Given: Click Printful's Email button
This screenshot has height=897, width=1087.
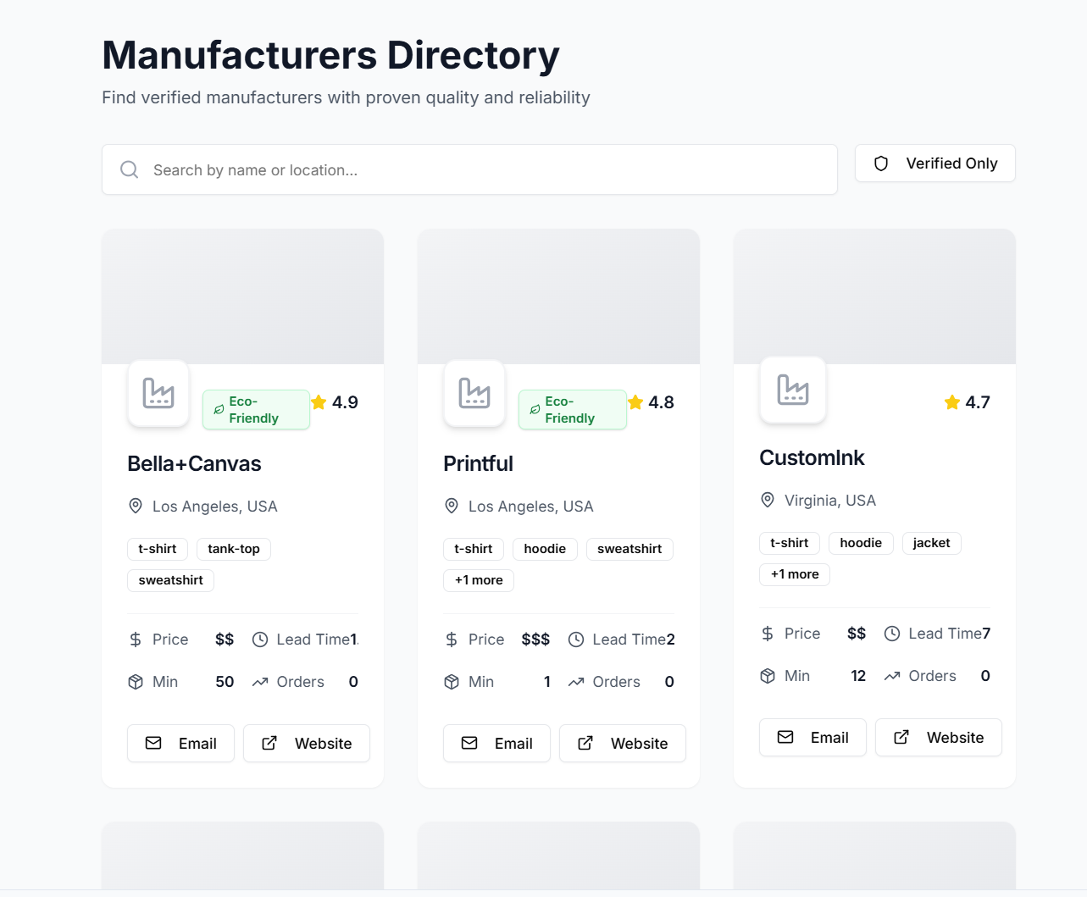Looking at the screenshot, I should (496, 743).
